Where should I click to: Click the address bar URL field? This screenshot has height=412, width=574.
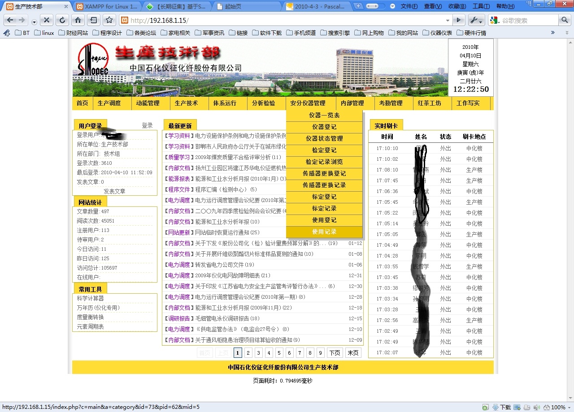point(285,20)
